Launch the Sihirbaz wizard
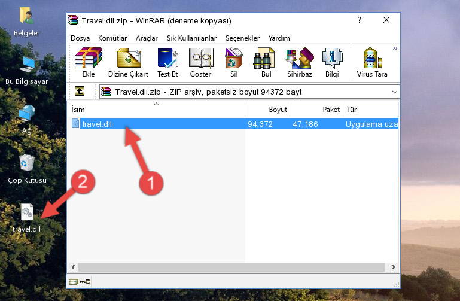The width and height of the screenshot is (460, 301). coord(300,62)
